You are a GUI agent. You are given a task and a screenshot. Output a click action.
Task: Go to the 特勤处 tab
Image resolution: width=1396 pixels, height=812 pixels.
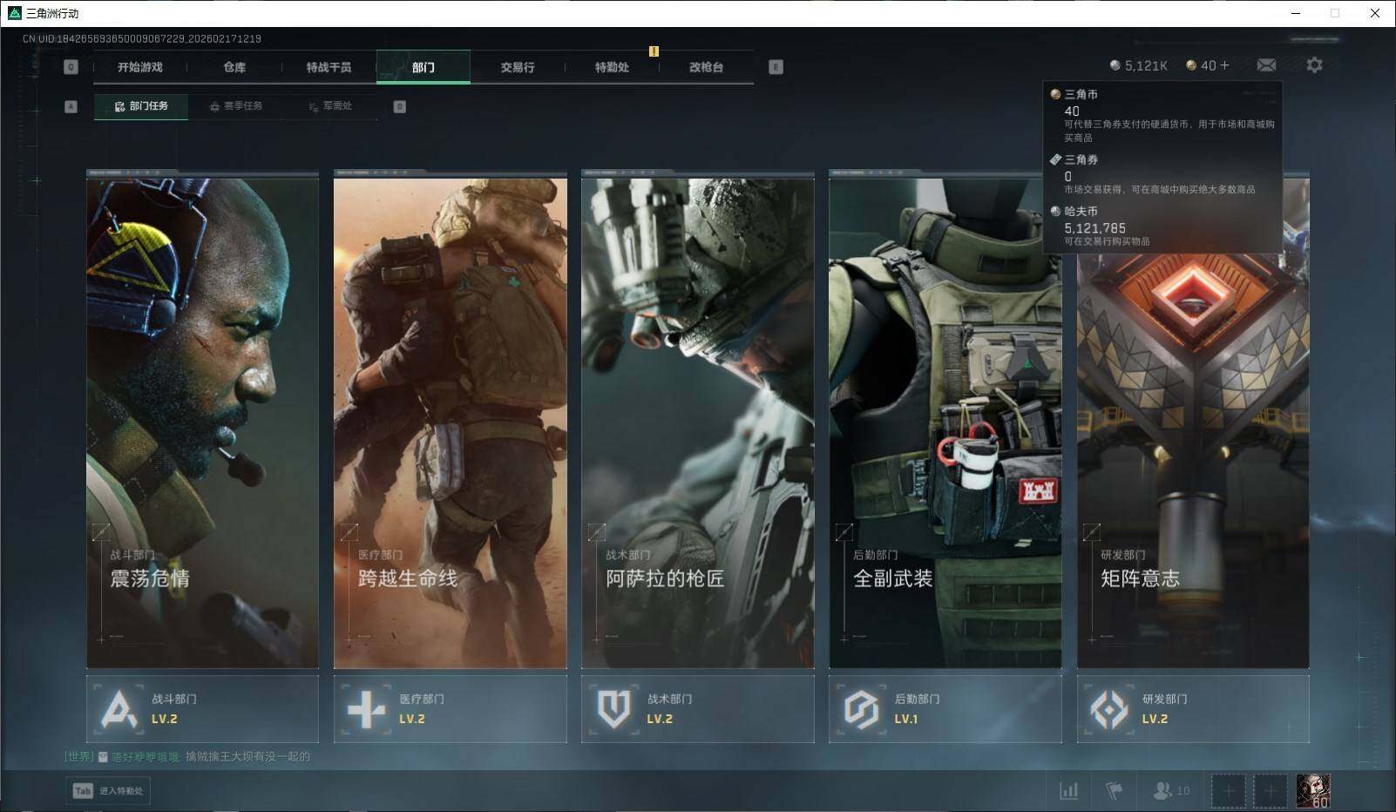(x=612, y=67)
